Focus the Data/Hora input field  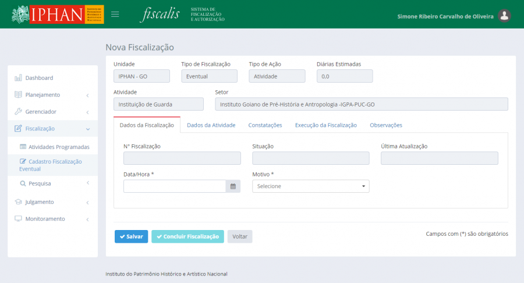174,186
